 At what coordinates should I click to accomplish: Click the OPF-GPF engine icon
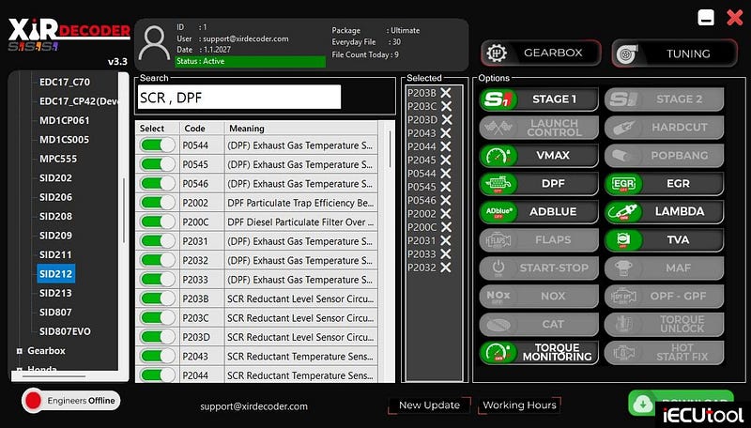[622, 297]
